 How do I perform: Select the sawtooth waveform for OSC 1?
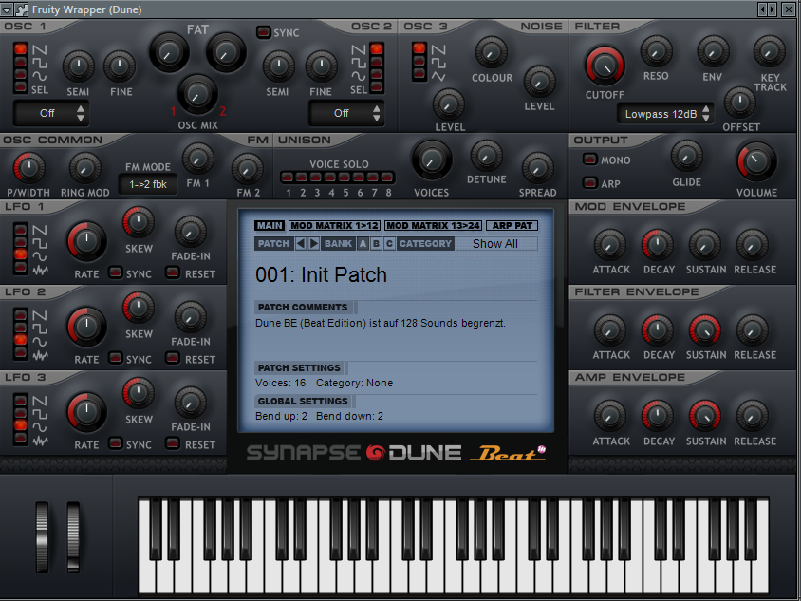click(x=20, y=49)
